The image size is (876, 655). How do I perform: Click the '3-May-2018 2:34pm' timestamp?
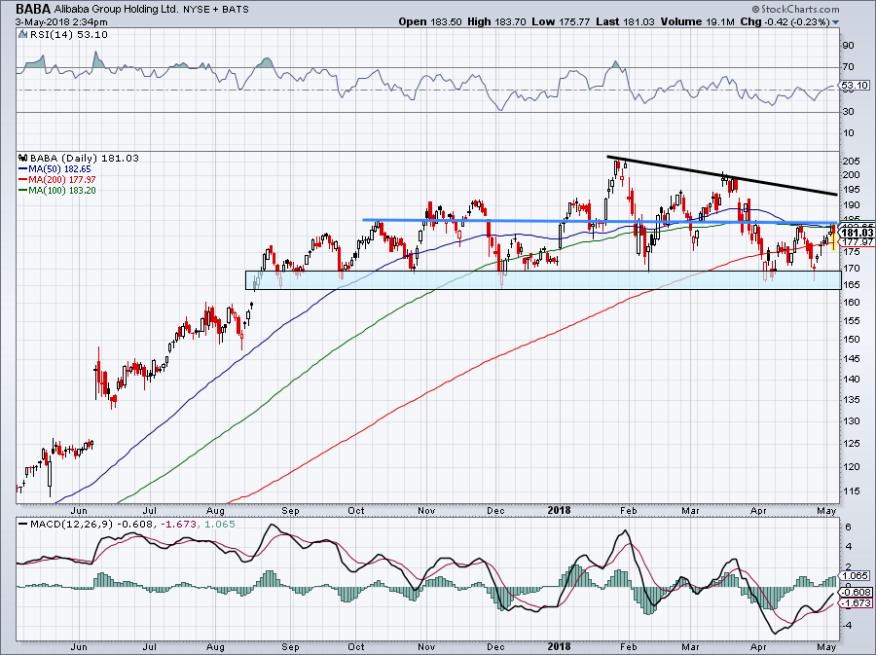(61, 22)
